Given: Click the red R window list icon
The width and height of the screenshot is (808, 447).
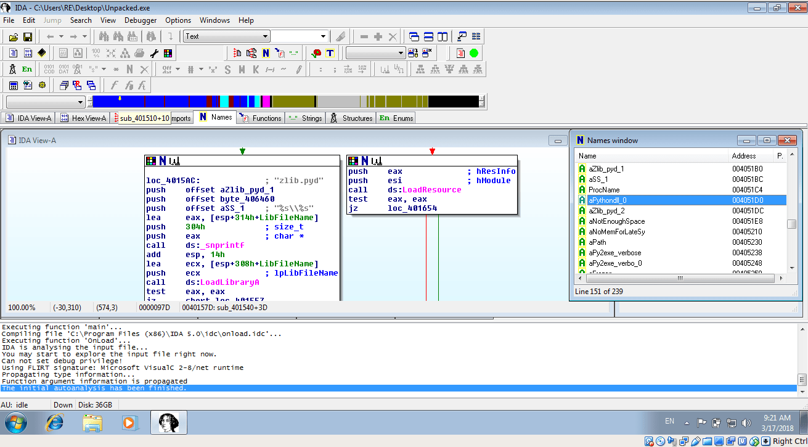Looking at the screenshot, I should click(x=77, y=85).
